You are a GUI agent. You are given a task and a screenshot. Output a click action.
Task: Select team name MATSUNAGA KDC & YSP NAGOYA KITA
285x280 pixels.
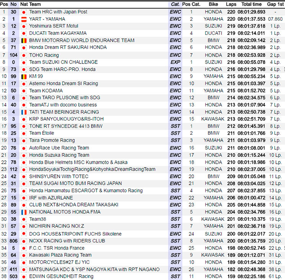(73, 269)
